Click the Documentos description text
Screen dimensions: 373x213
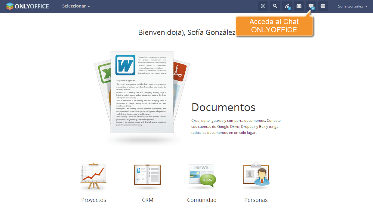(236, 127)
